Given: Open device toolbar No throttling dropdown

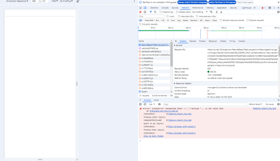Looking at the screenshot, I should (x=66, y=1).
